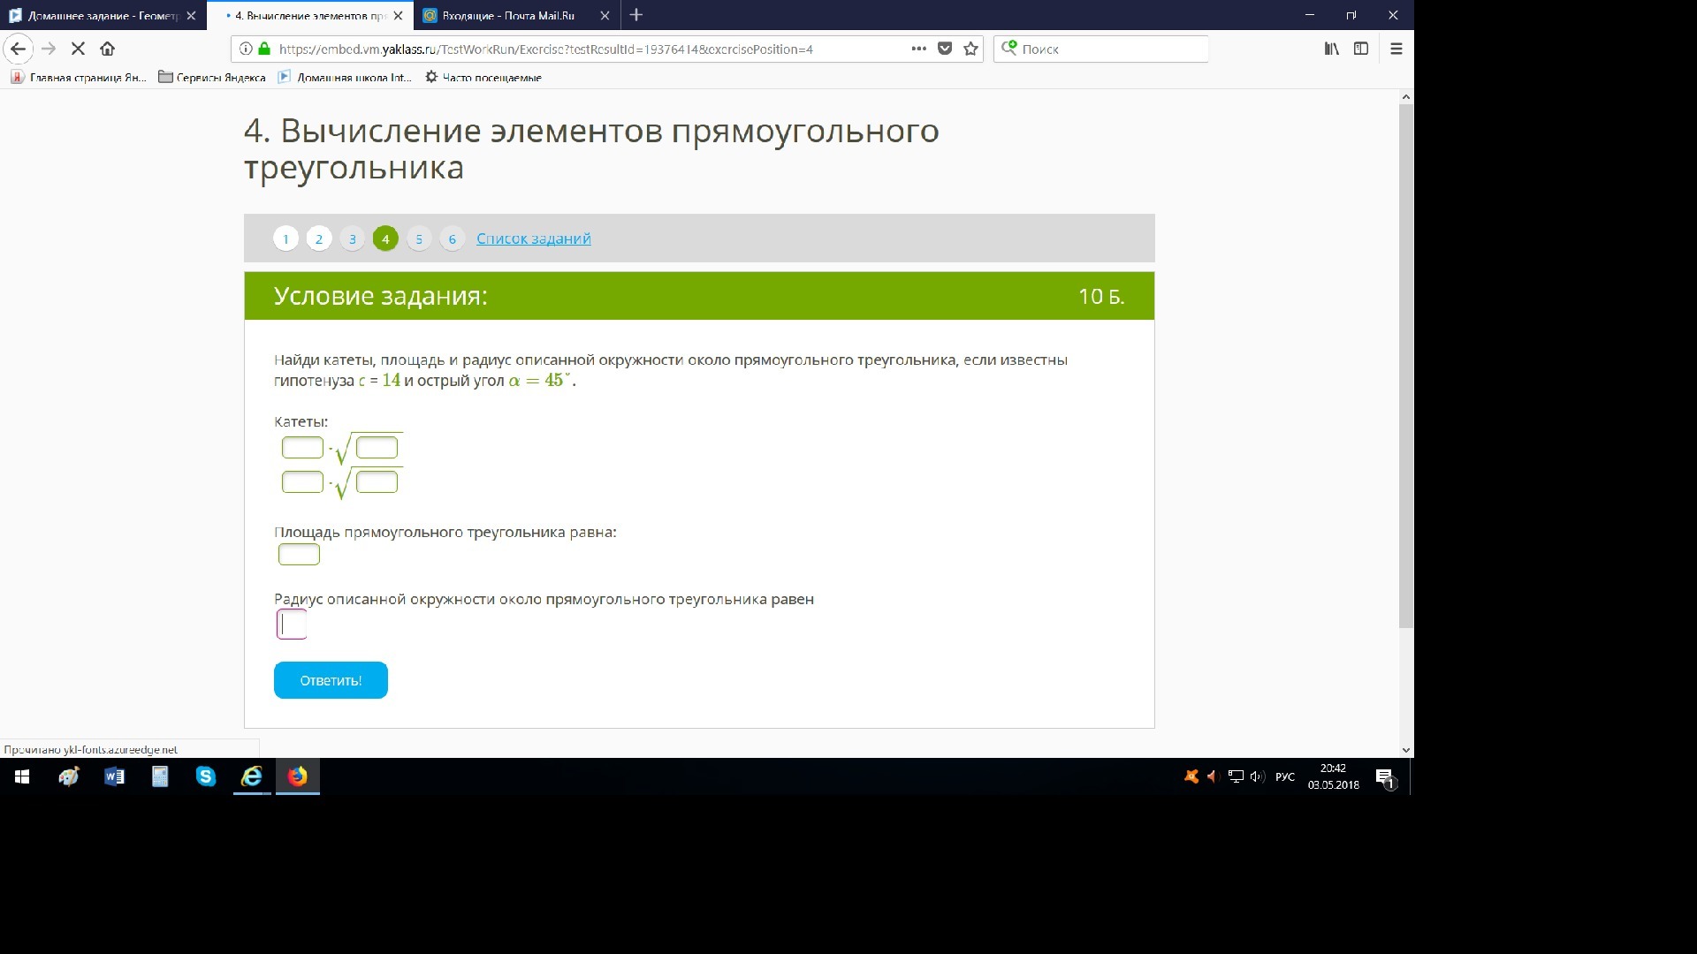Switch to Входящие Mail.Ru tab

[508, 15]
